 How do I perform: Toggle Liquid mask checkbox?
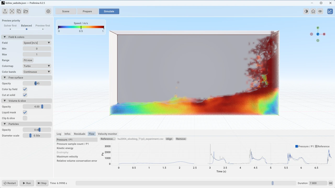(x=25, y=112)
